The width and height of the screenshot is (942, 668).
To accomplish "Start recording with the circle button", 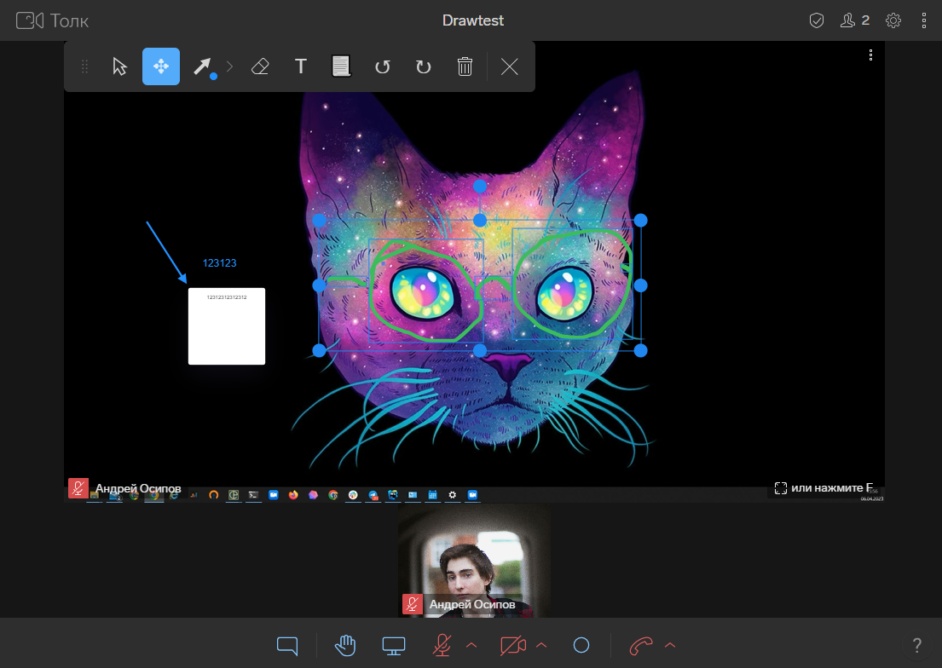I will click(581, 645).
